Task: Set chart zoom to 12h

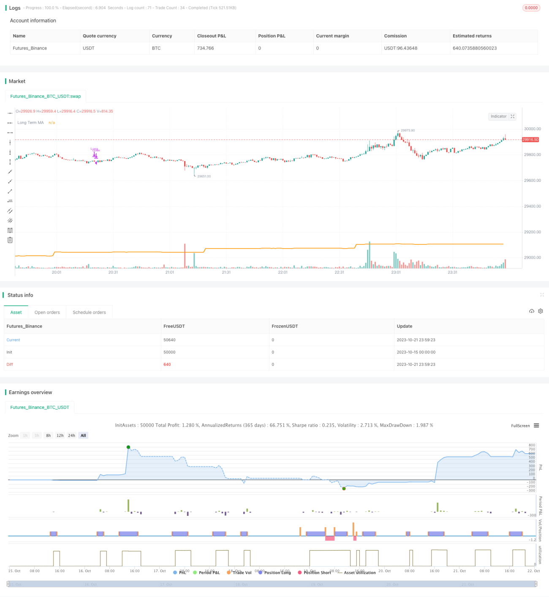Action: pos(60,435)
